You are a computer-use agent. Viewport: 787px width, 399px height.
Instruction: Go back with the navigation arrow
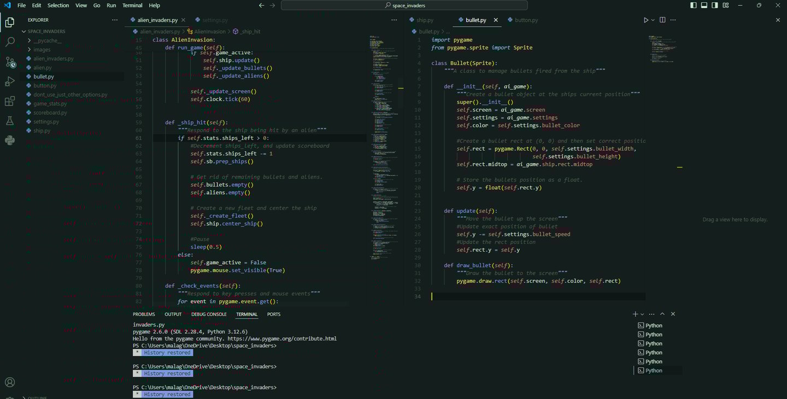pyautogui.click(x=261, y=5)
